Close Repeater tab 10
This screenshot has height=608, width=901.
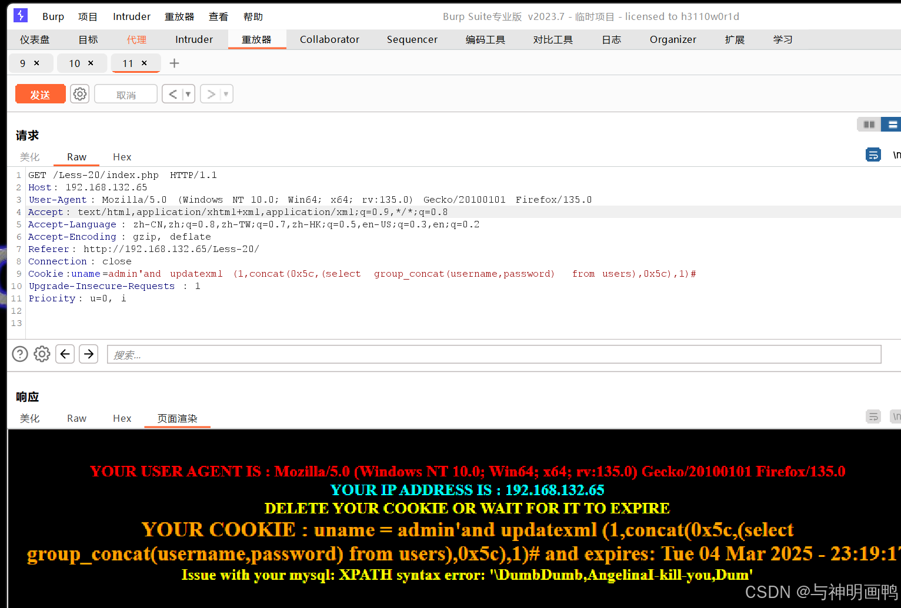(x=91, y=63)
